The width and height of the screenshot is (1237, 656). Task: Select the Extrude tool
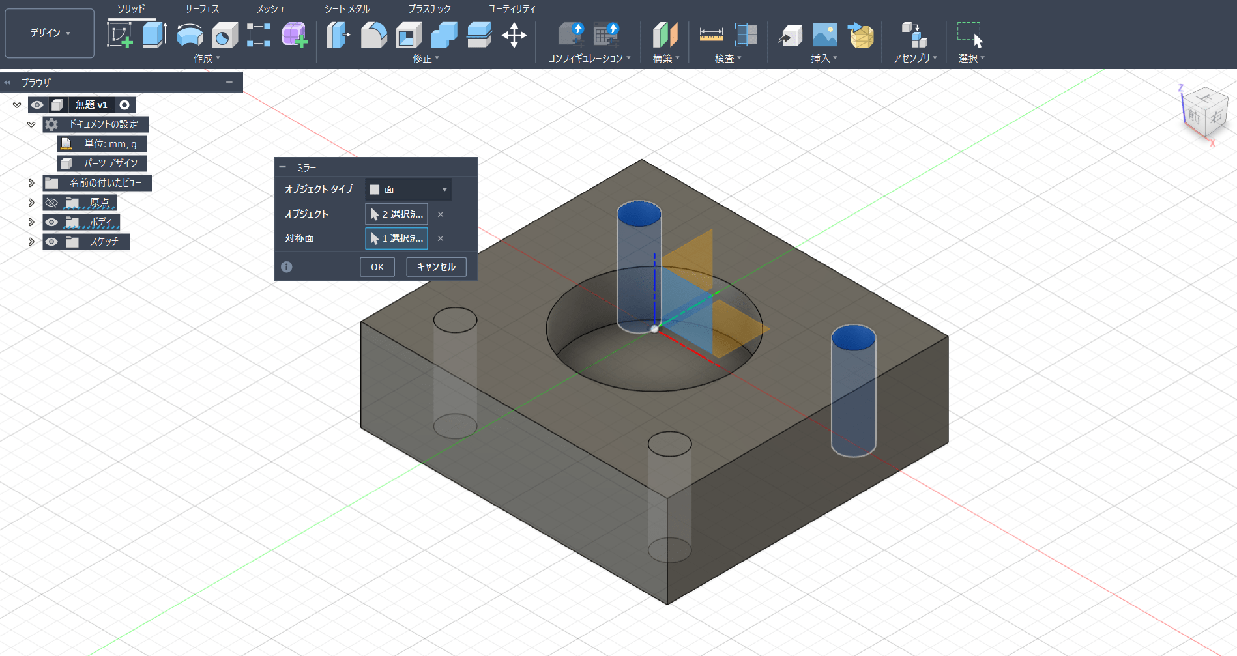154,35
